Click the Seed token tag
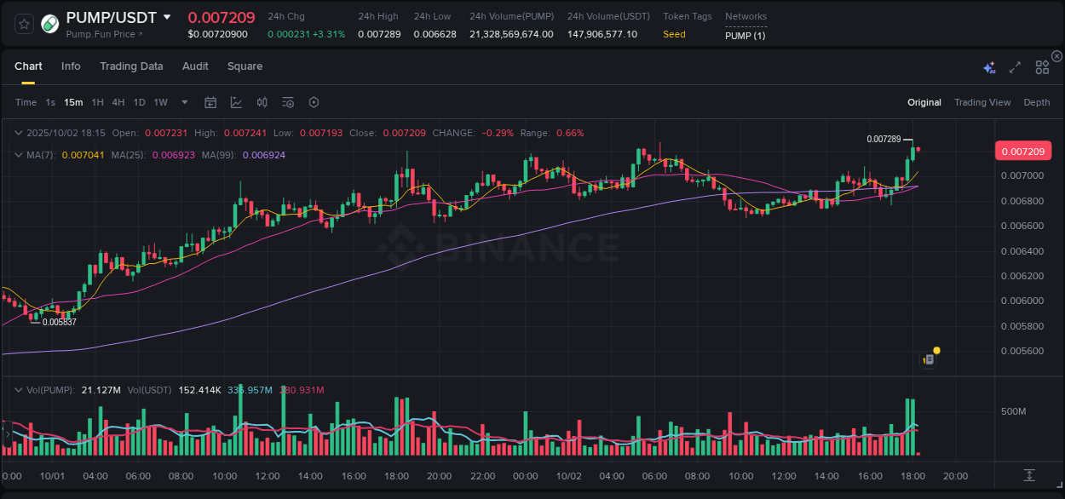This screenshot has width=1065, height=499. tap(674, 35)
